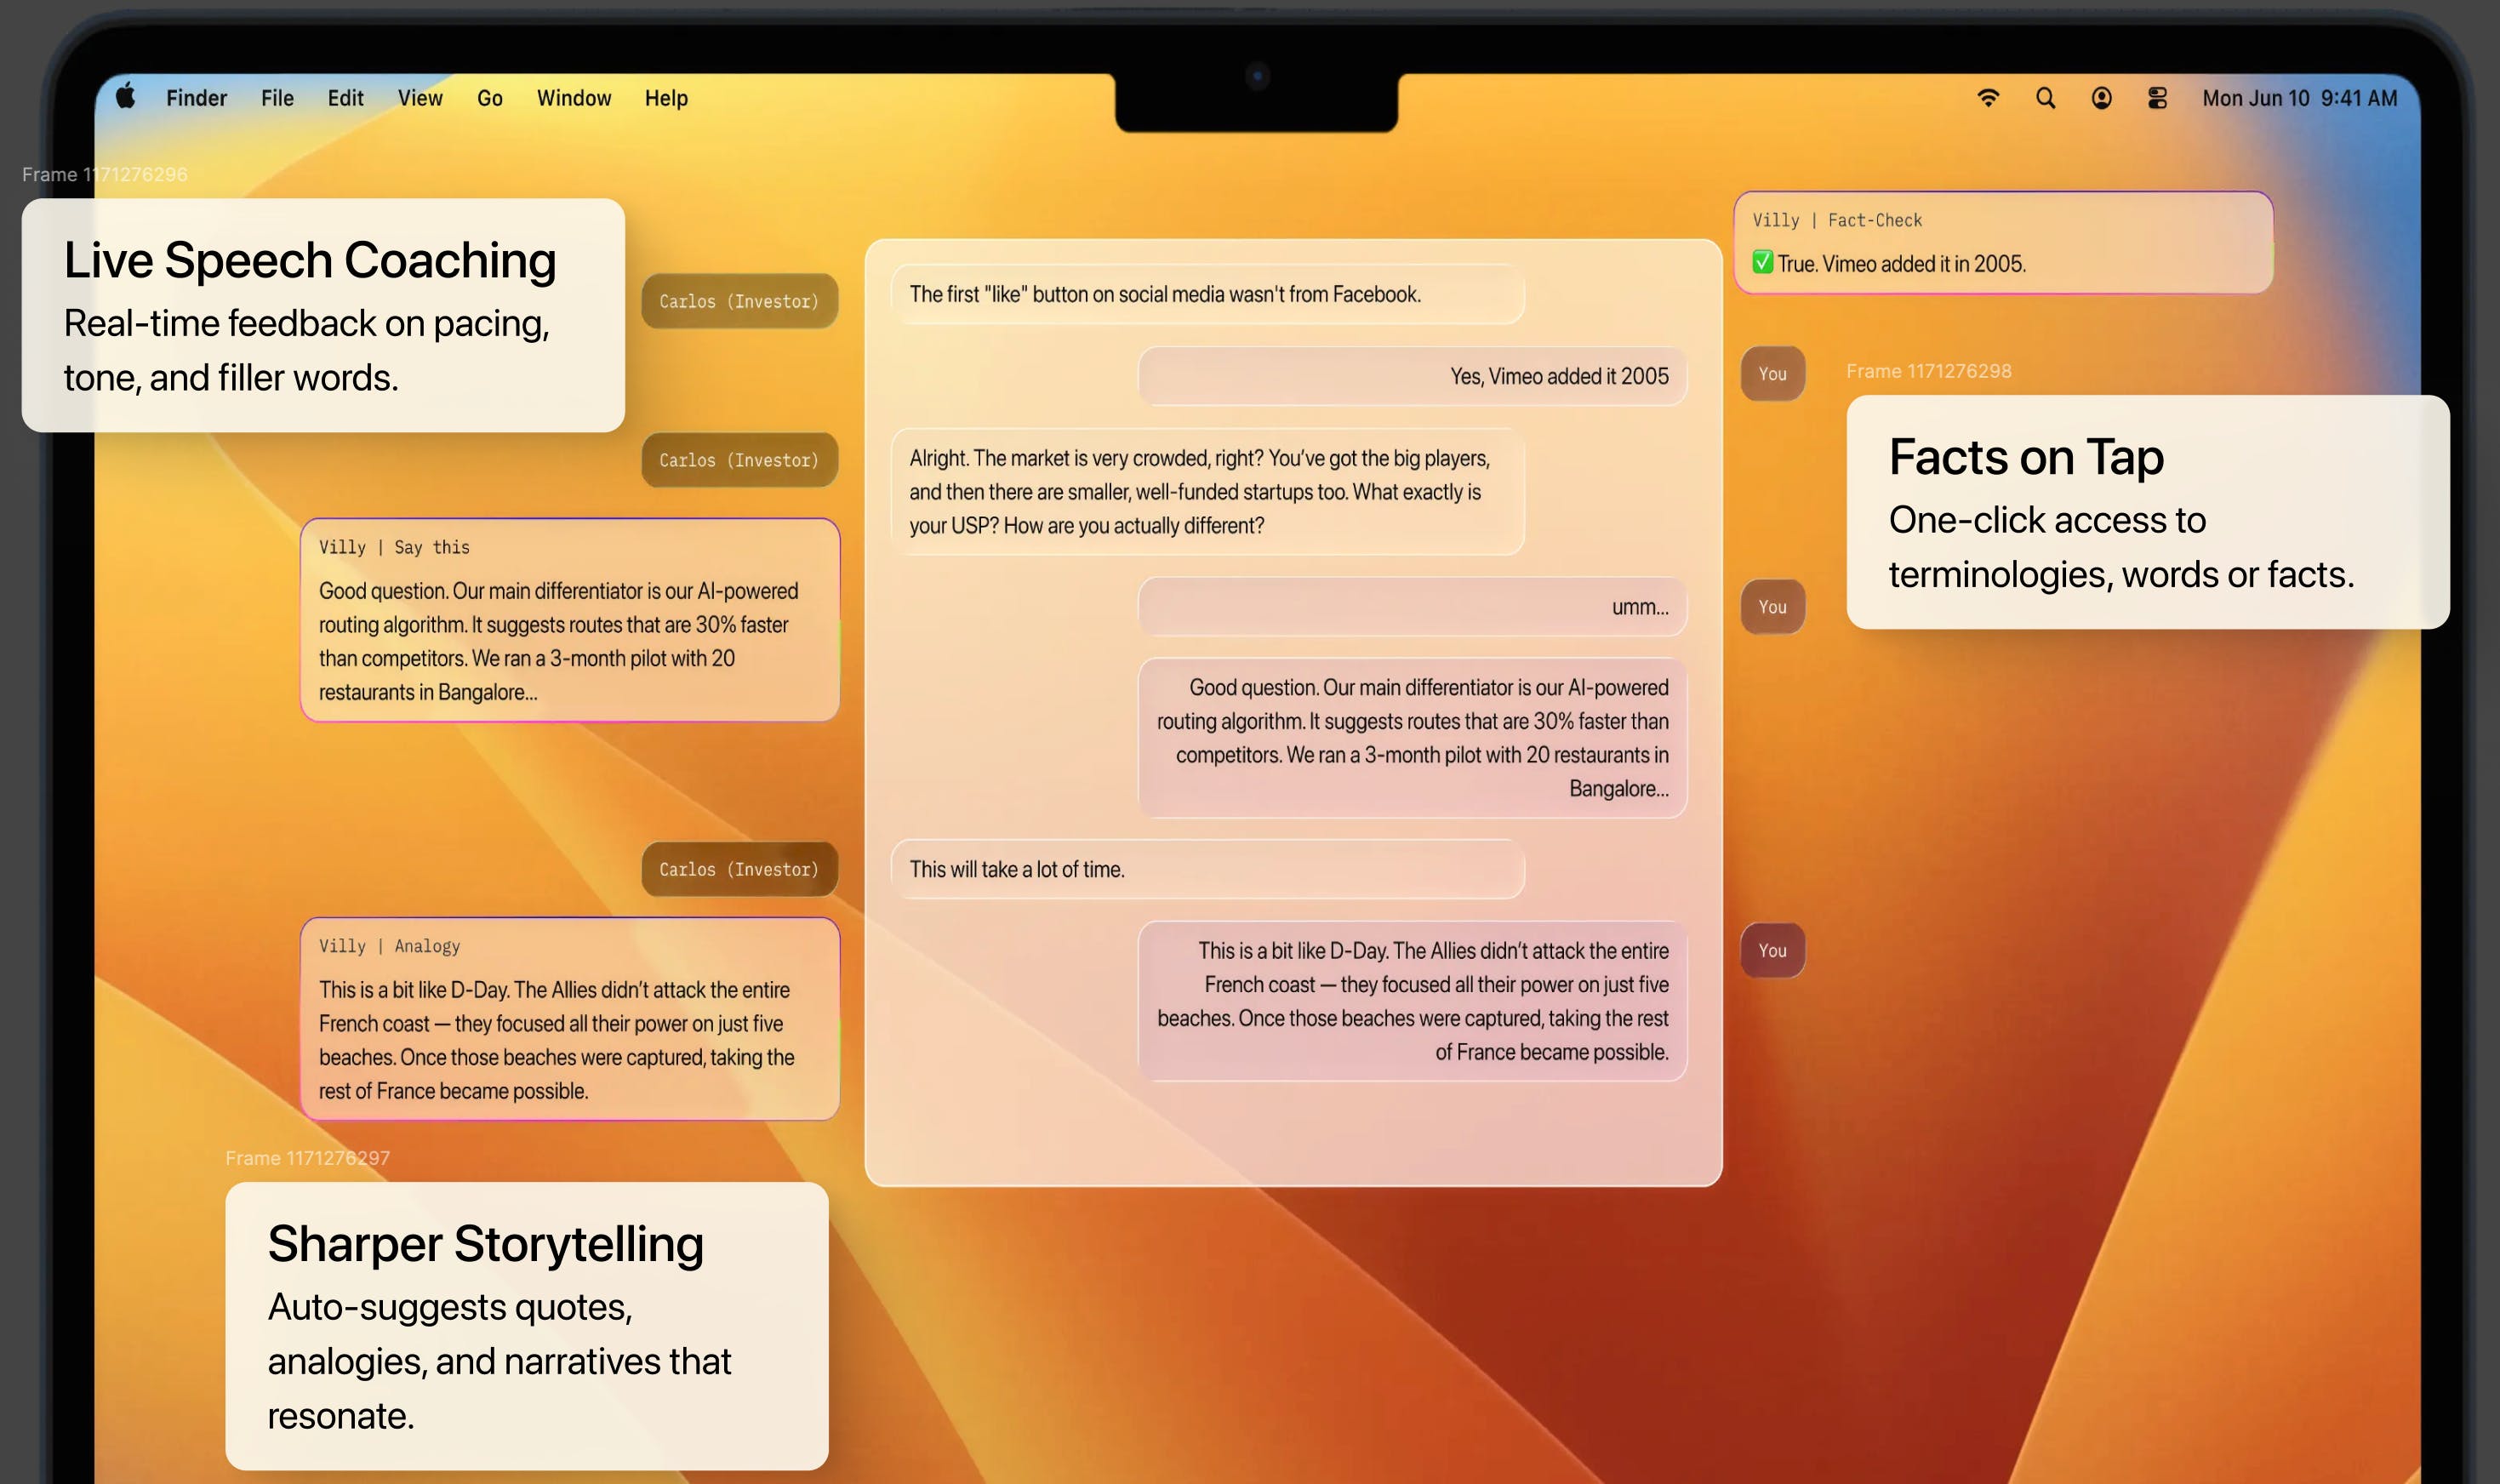
Task: Click the Spotlight search magnifier icon
Action: (x=2045, y=98)
